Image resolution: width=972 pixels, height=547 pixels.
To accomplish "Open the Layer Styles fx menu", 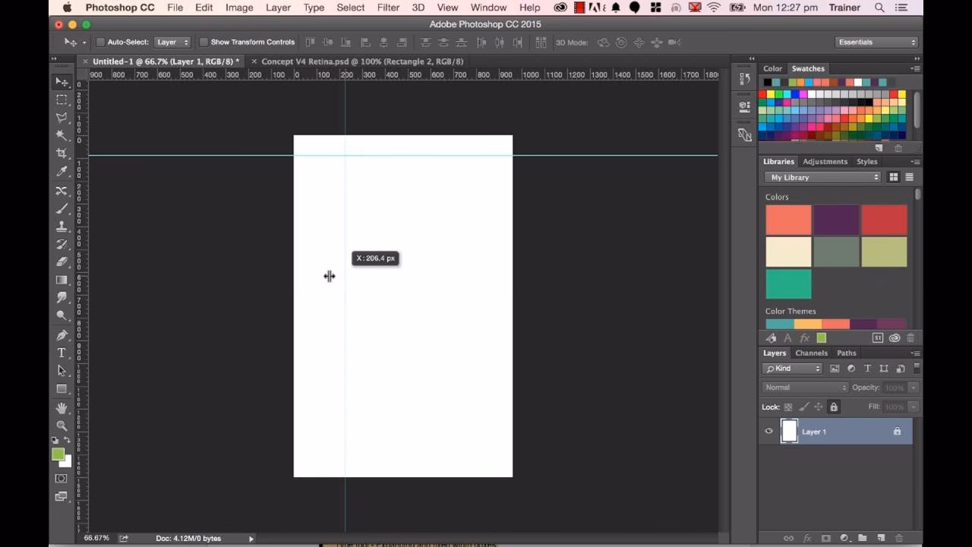I will pos(806,536).
